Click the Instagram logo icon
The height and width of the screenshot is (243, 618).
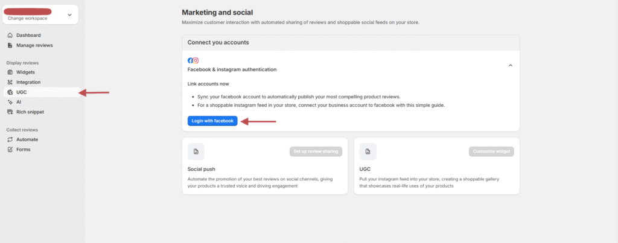click(x=196, y=60)
